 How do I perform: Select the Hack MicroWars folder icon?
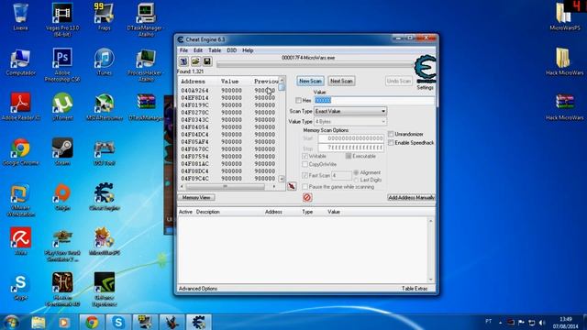pyautogui.click(x=565, y=61)
